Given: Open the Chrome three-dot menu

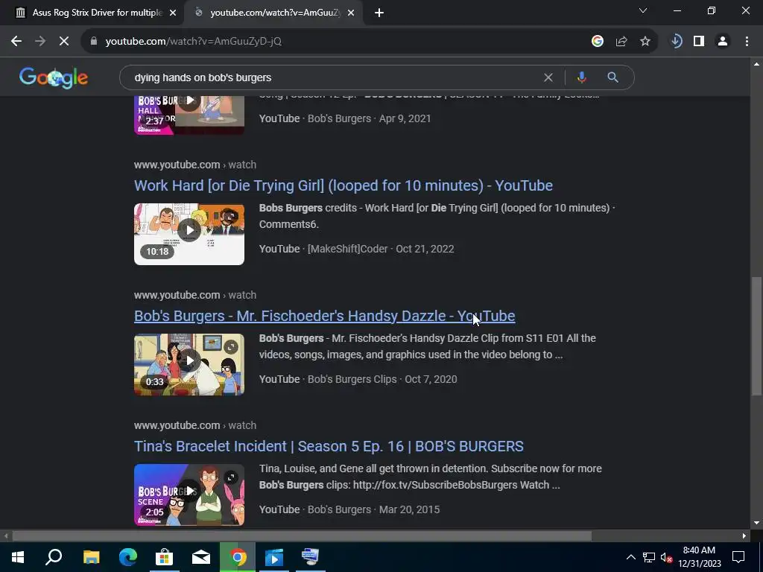Looking at the screenshot, I should click(747, 42).
